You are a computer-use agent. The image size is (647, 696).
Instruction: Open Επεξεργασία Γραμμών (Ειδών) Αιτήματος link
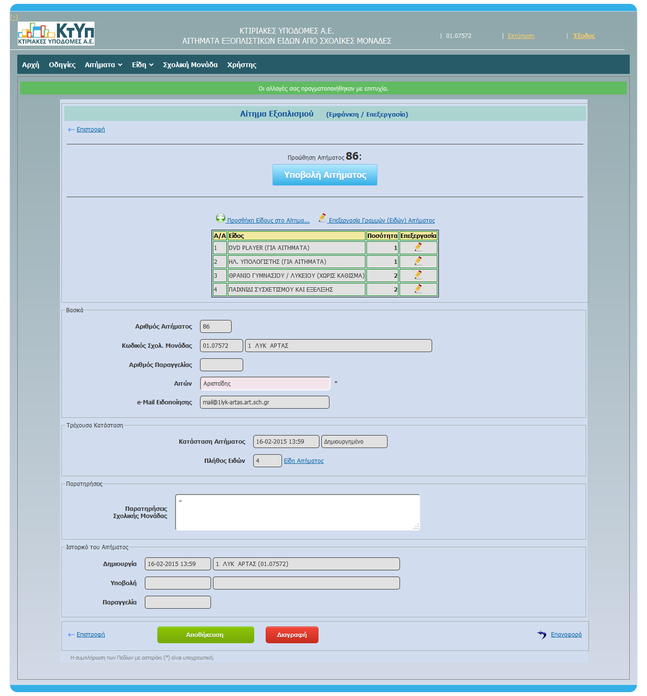pyautogui.click(x=382, y=221)
